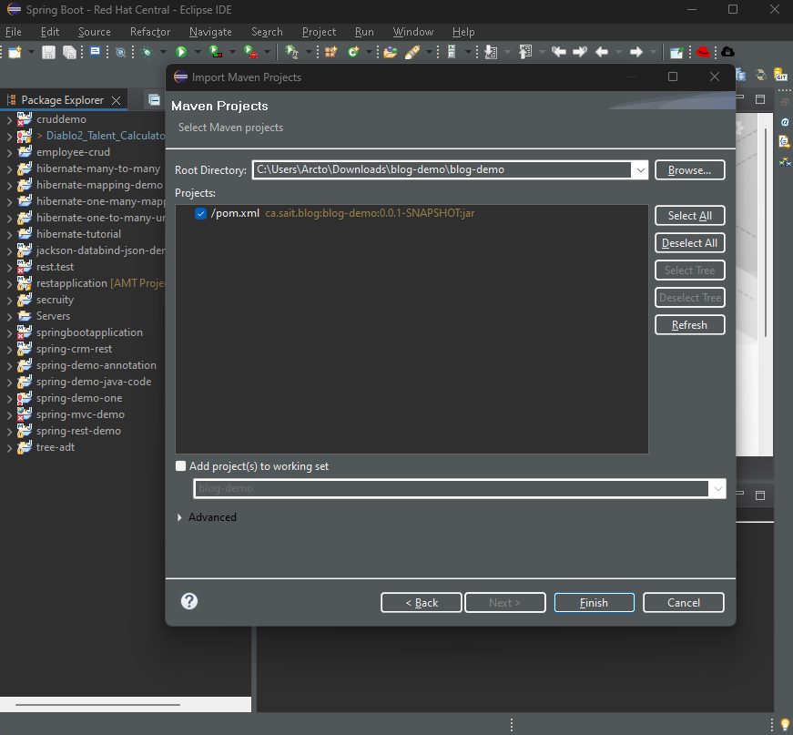Open the Help menu
Viewport: 793px width, 735px height.
[x=463, y=32]
